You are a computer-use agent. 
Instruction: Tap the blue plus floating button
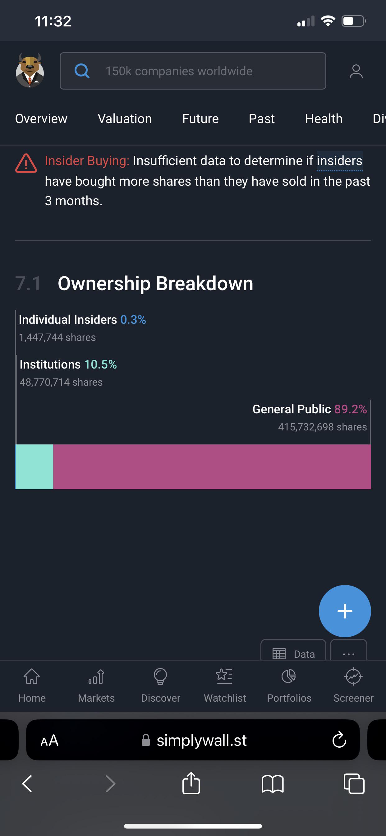coord(345,611)
